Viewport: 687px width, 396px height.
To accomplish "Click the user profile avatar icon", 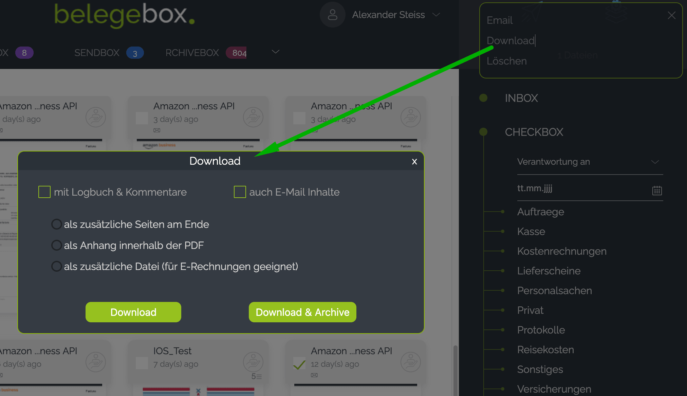I will (332, 15).
